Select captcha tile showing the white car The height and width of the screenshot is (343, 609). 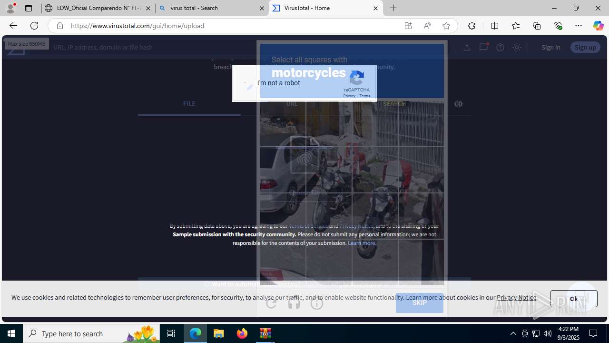pos(283,170)
